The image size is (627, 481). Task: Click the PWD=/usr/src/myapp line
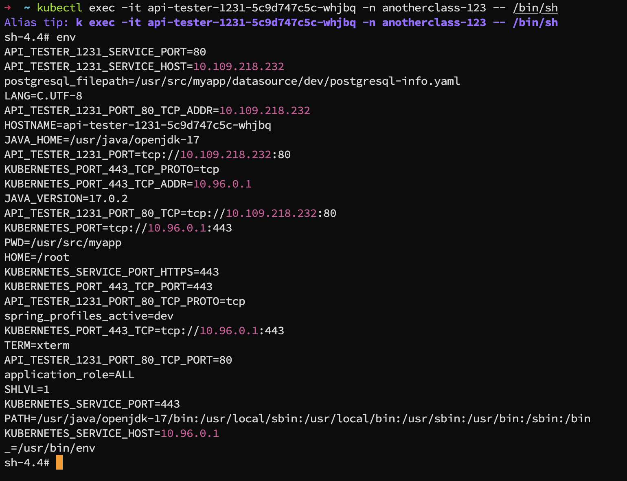(63, 243)
